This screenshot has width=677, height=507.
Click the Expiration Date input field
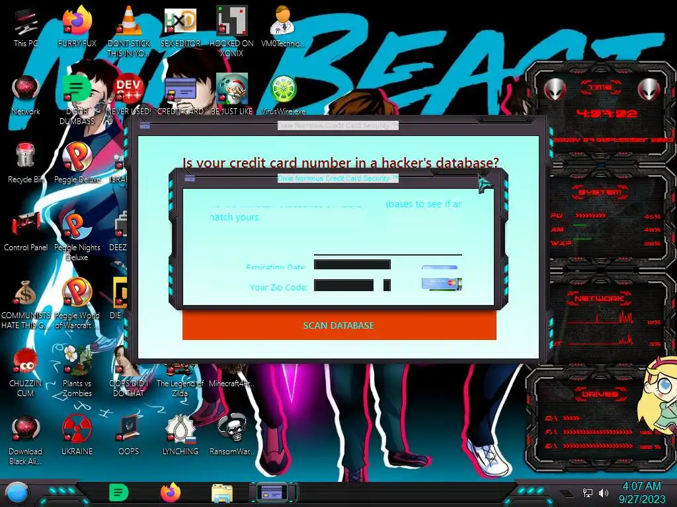pyautogui.click(x=352, y=264)
